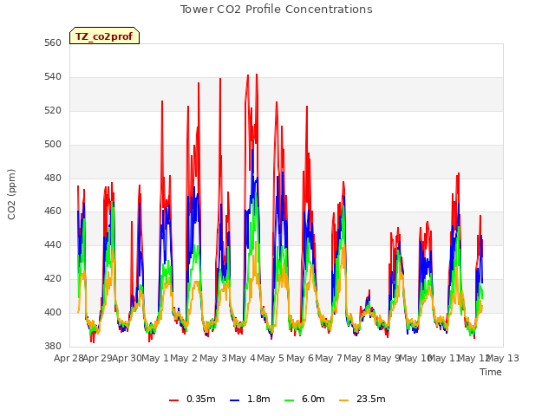The image size is (555, 416).
Task: Click the CO2 (ppm) y-axis label
Action: [11, 194]
